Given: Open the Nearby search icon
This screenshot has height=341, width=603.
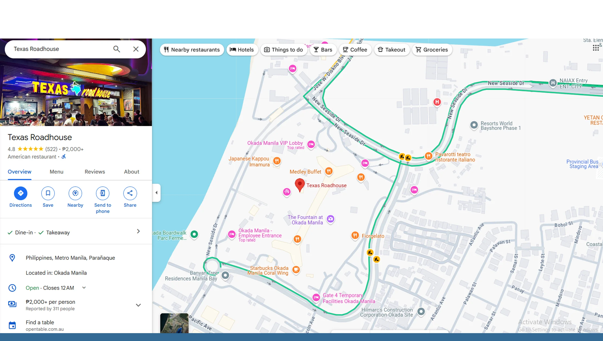Looking at the screenshot, I should point(75,193).
